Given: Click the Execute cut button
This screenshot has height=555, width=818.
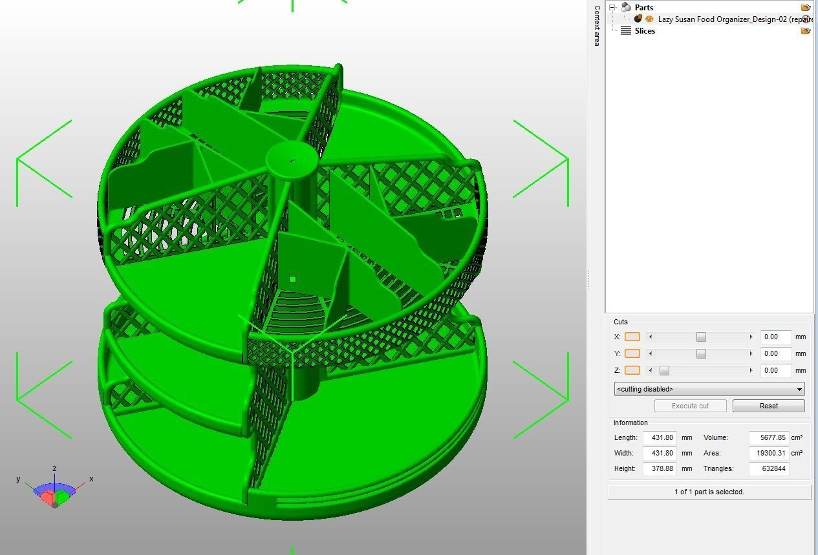Looking at the screenshot, I should pos(690,406).
